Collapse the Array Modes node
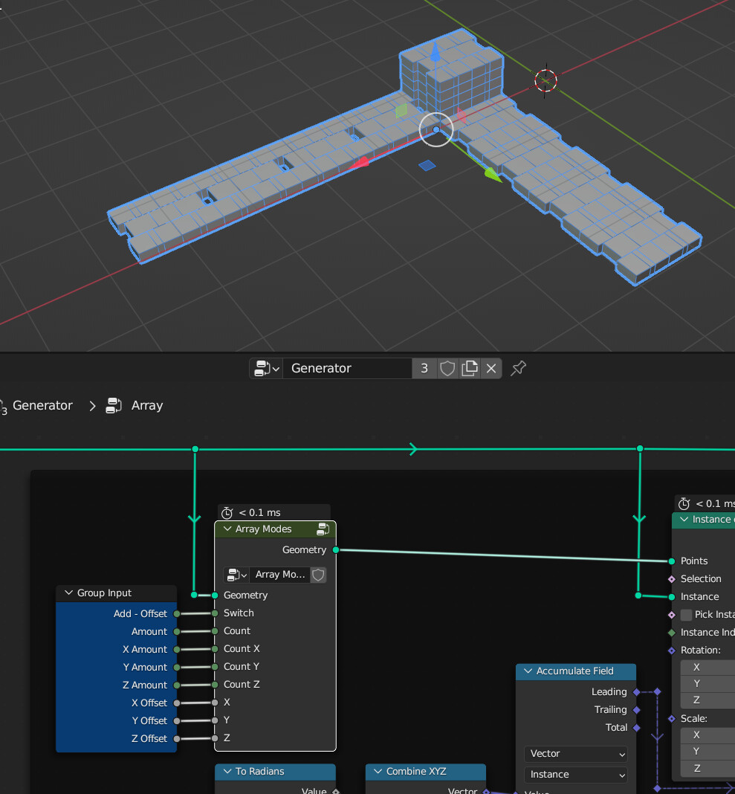 (227, 529)
